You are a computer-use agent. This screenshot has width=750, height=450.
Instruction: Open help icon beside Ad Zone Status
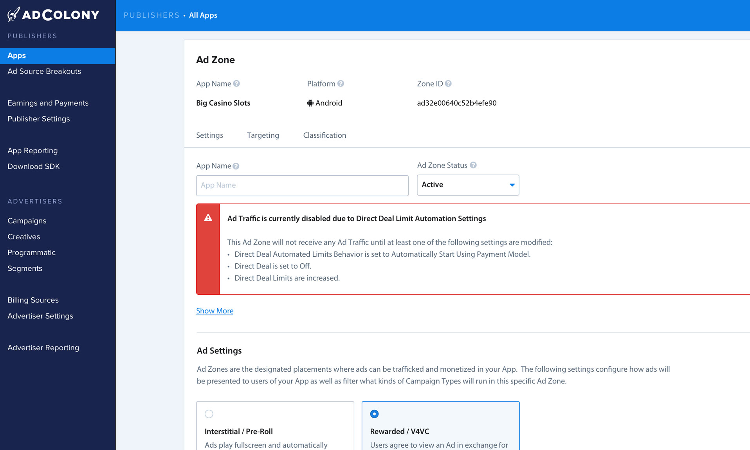(x=473, y=165)
